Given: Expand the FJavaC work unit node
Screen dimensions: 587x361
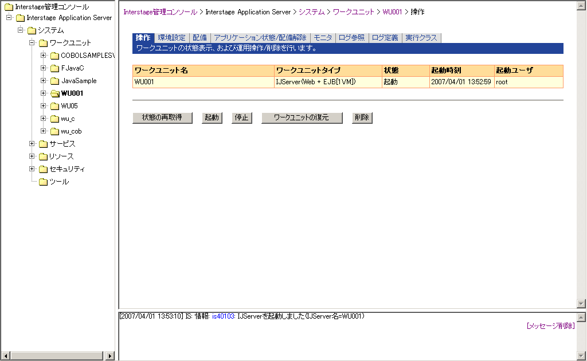Looking at the screenshot, I should tap(44, 68).
